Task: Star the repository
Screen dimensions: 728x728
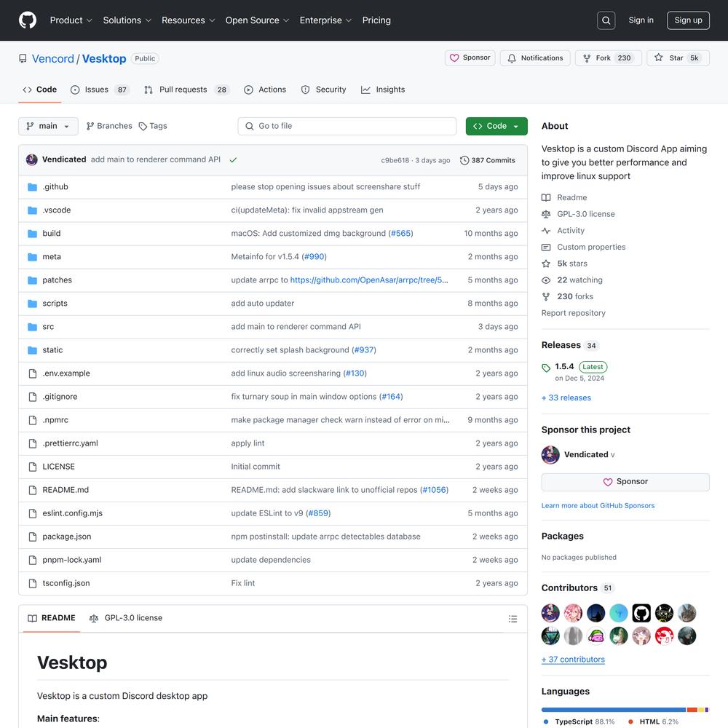Action: pyautogui.click(x=678, y=58)
